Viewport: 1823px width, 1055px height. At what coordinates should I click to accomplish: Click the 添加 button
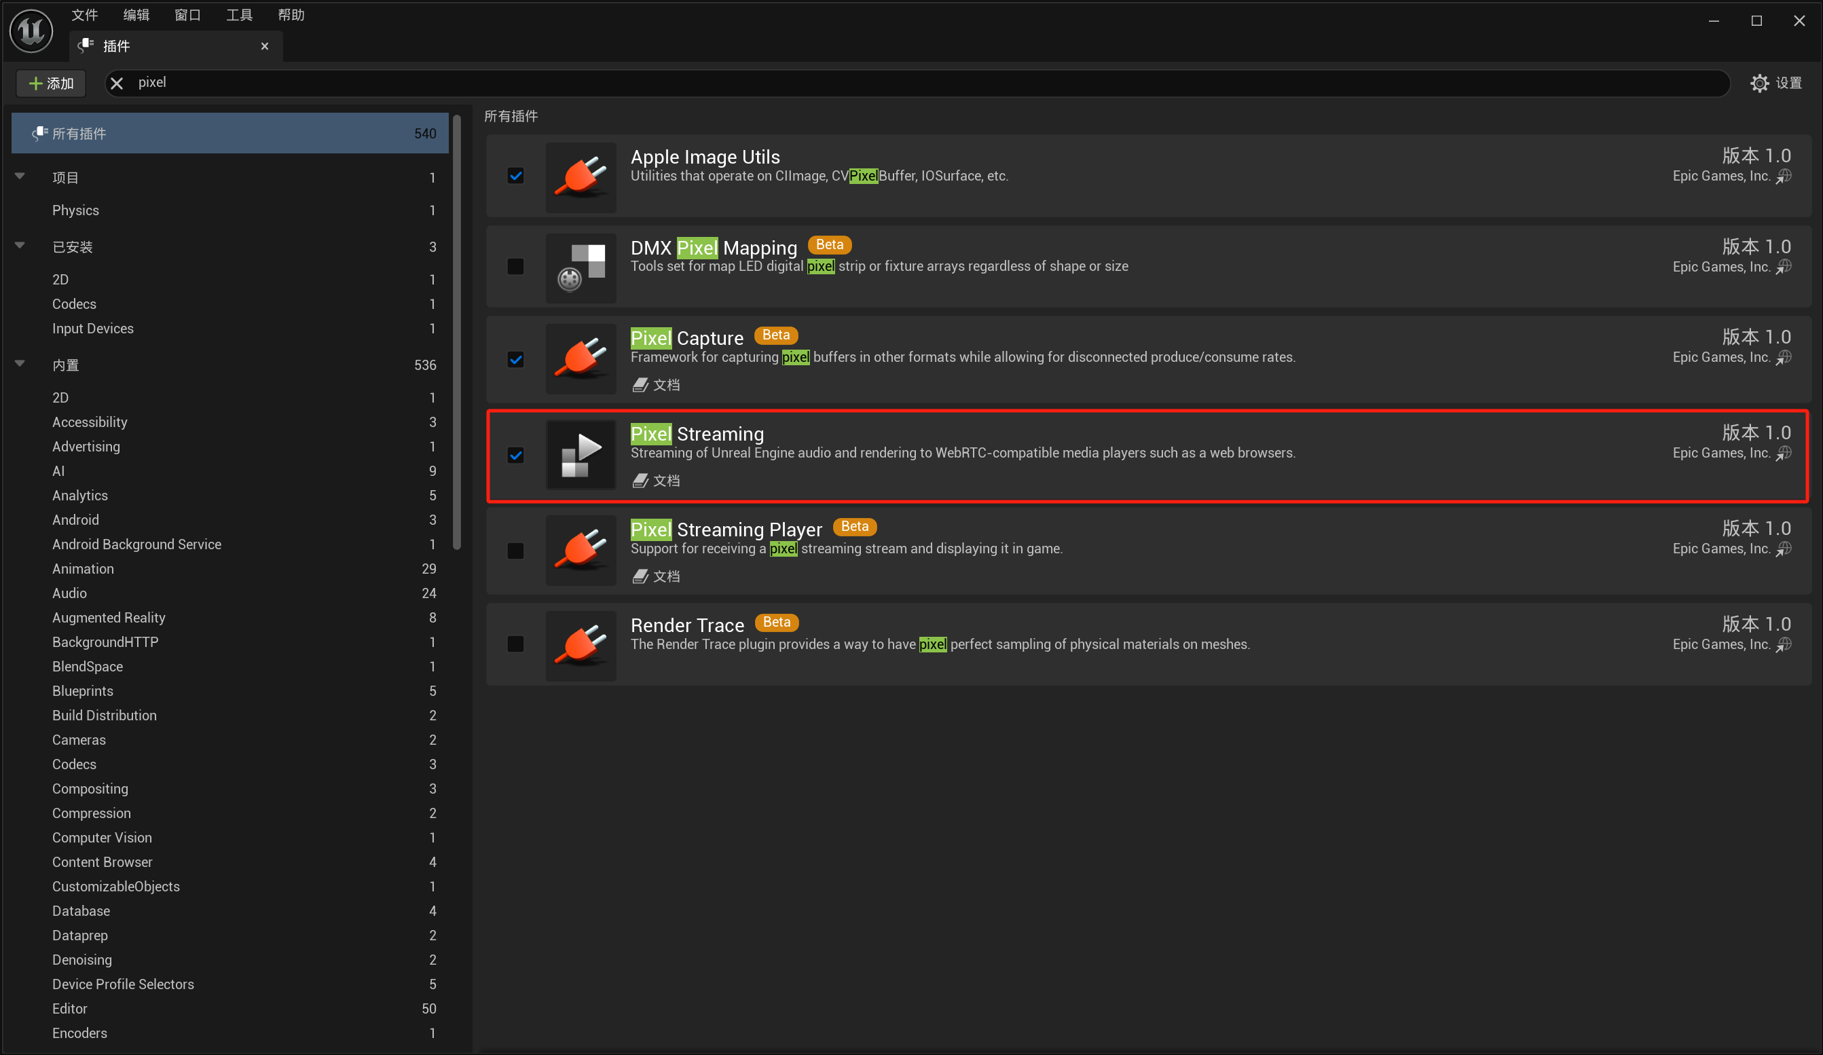point(51,83)
